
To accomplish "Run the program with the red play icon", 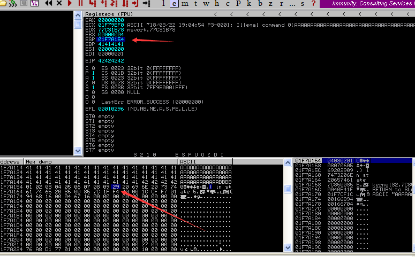I will [x=70, y=3].
